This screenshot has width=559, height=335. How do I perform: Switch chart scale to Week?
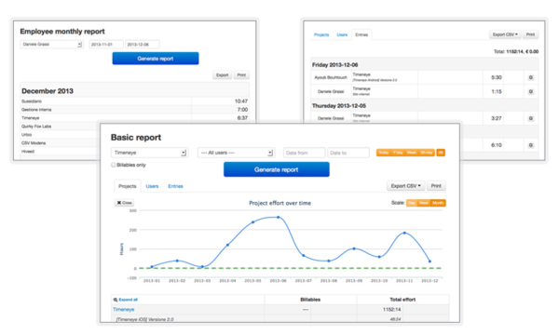(424, 203)
